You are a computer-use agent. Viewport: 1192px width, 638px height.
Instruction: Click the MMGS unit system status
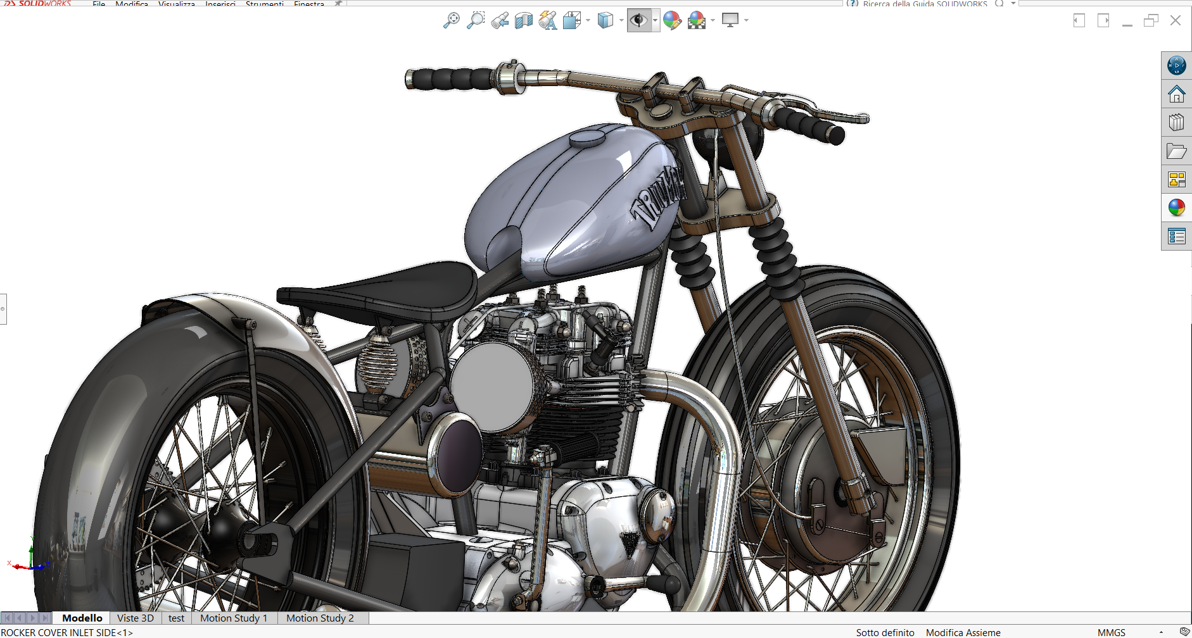1112,632
